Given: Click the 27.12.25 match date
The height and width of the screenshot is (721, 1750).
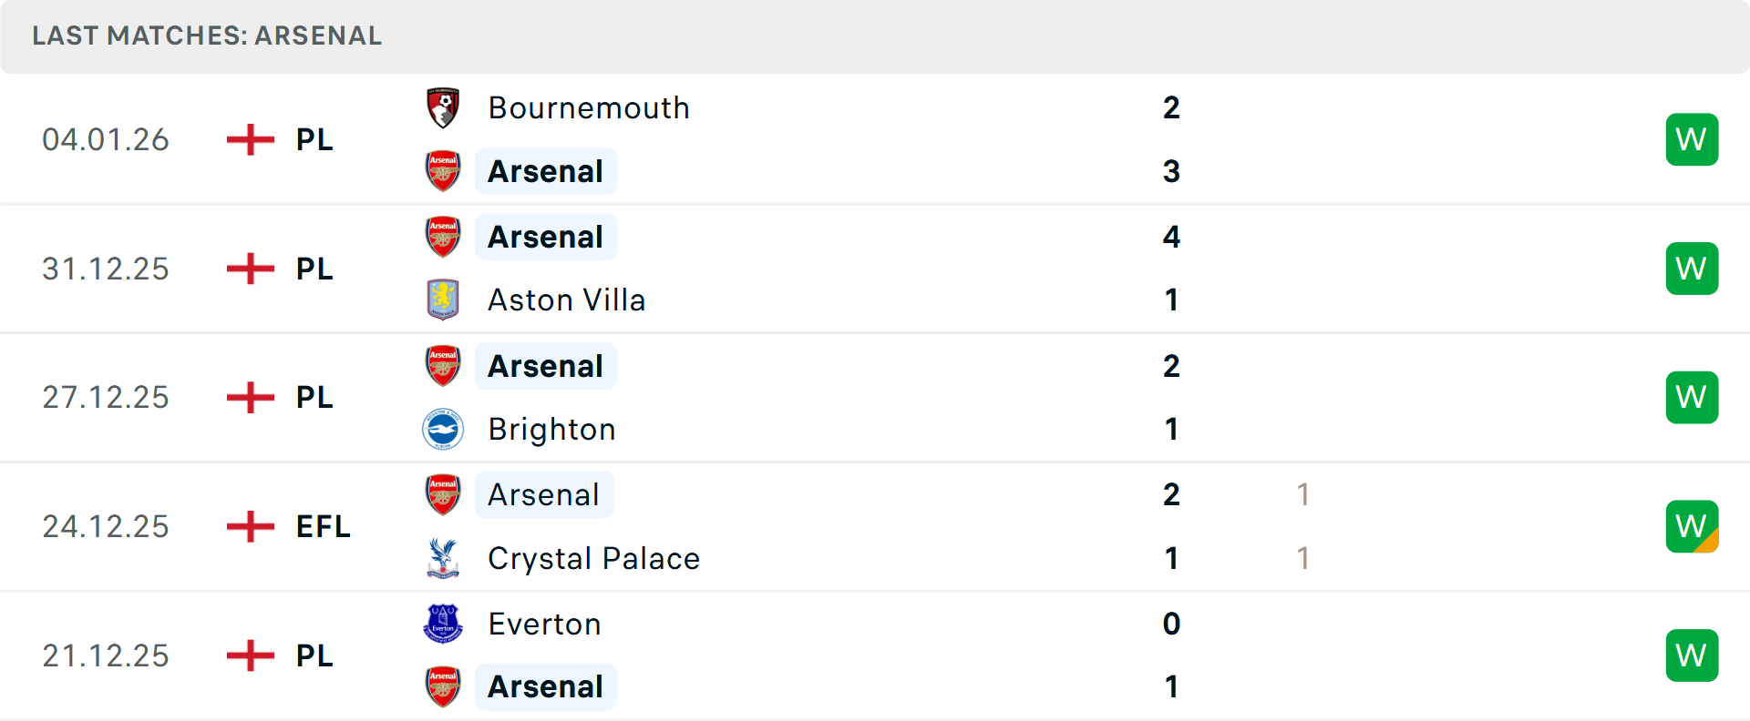Looking at the screenshot, I should pos(106,397).
